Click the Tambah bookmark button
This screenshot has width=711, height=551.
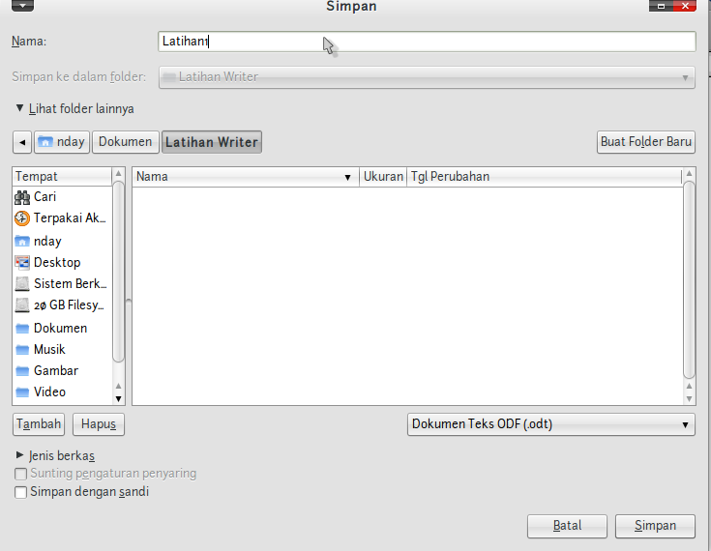point(39,424)
